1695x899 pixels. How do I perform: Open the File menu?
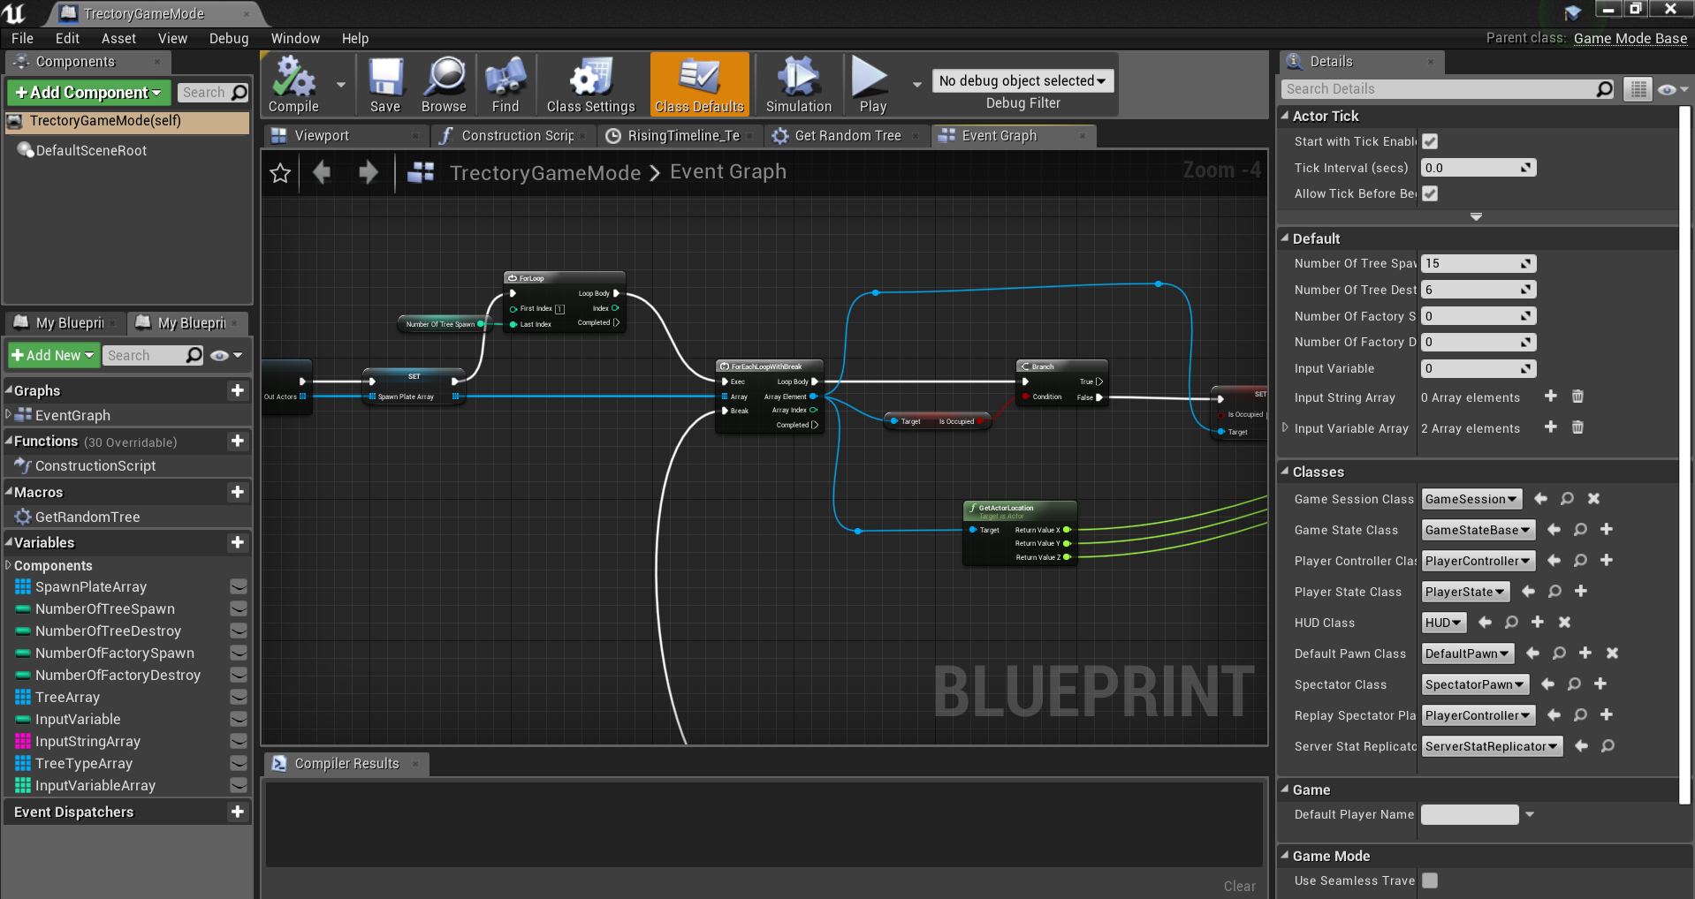tap(22, 38)
